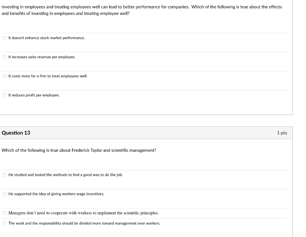Click the answer label "It reduces profit per employee."

34,95
